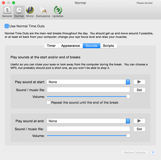The height and width of the screenshot is (160, 161).
Task: Open the Play sound at start dropdown
Action: click(x=88, y=82)
